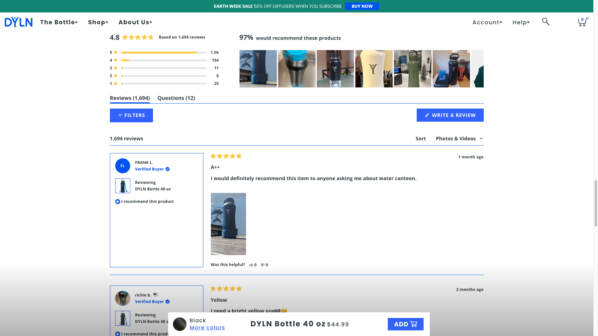The image size is (598, 336).
Task: Click ADD to cart button
Action: (x=406, y=324)
